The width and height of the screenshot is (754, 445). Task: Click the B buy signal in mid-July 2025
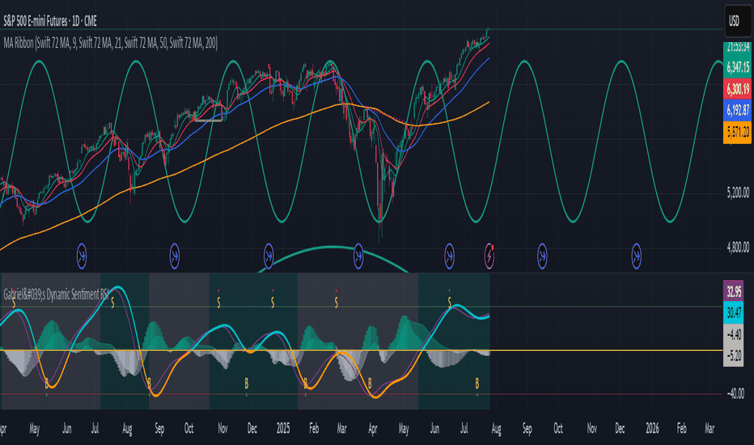(x=477, y=384)
